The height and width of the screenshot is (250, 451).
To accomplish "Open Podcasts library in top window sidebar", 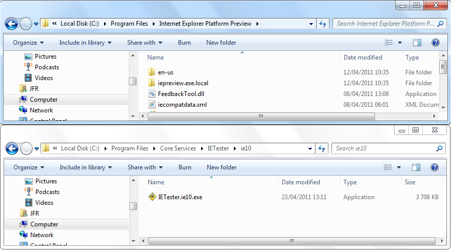I will [x=42, y=67].
